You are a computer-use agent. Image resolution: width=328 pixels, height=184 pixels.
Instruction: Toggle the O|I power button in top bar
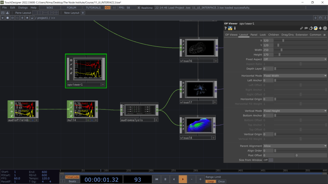108,8
